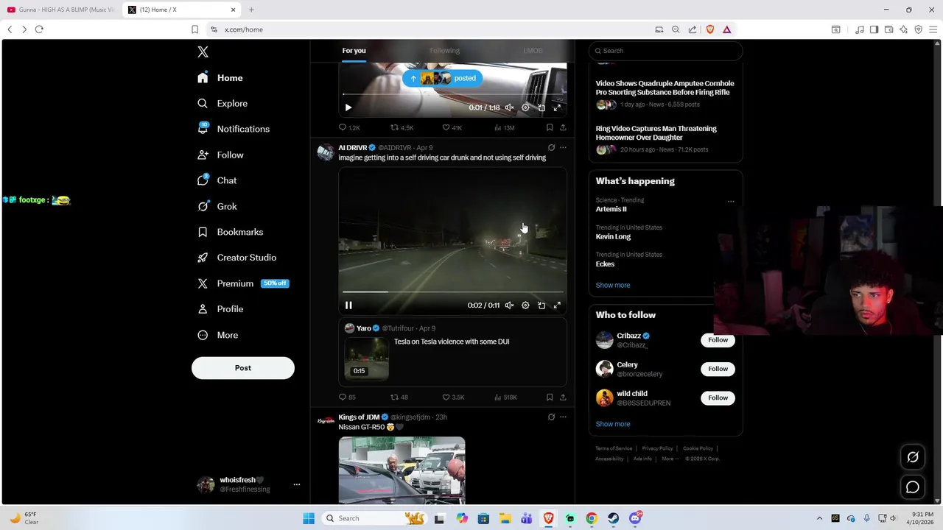Follow Celery
This screenshot has height=530, width=943.
pos(718,369)
